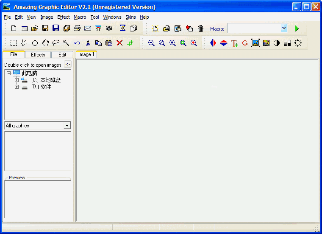
Task: Click the blue floppy disk Save As icon
Action: point(56,28)
